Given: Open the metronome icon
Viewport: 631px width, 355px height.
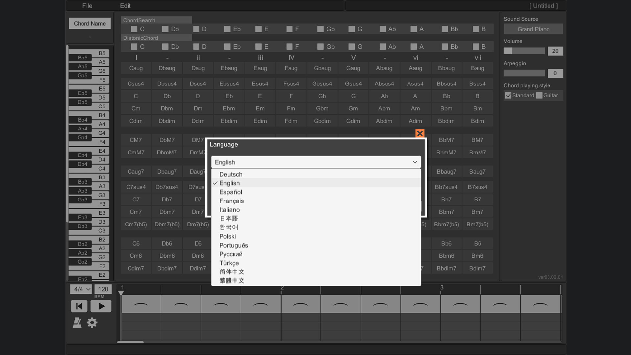Looking at the screenshot, I should pyautogui.click(x=77, y=322).
